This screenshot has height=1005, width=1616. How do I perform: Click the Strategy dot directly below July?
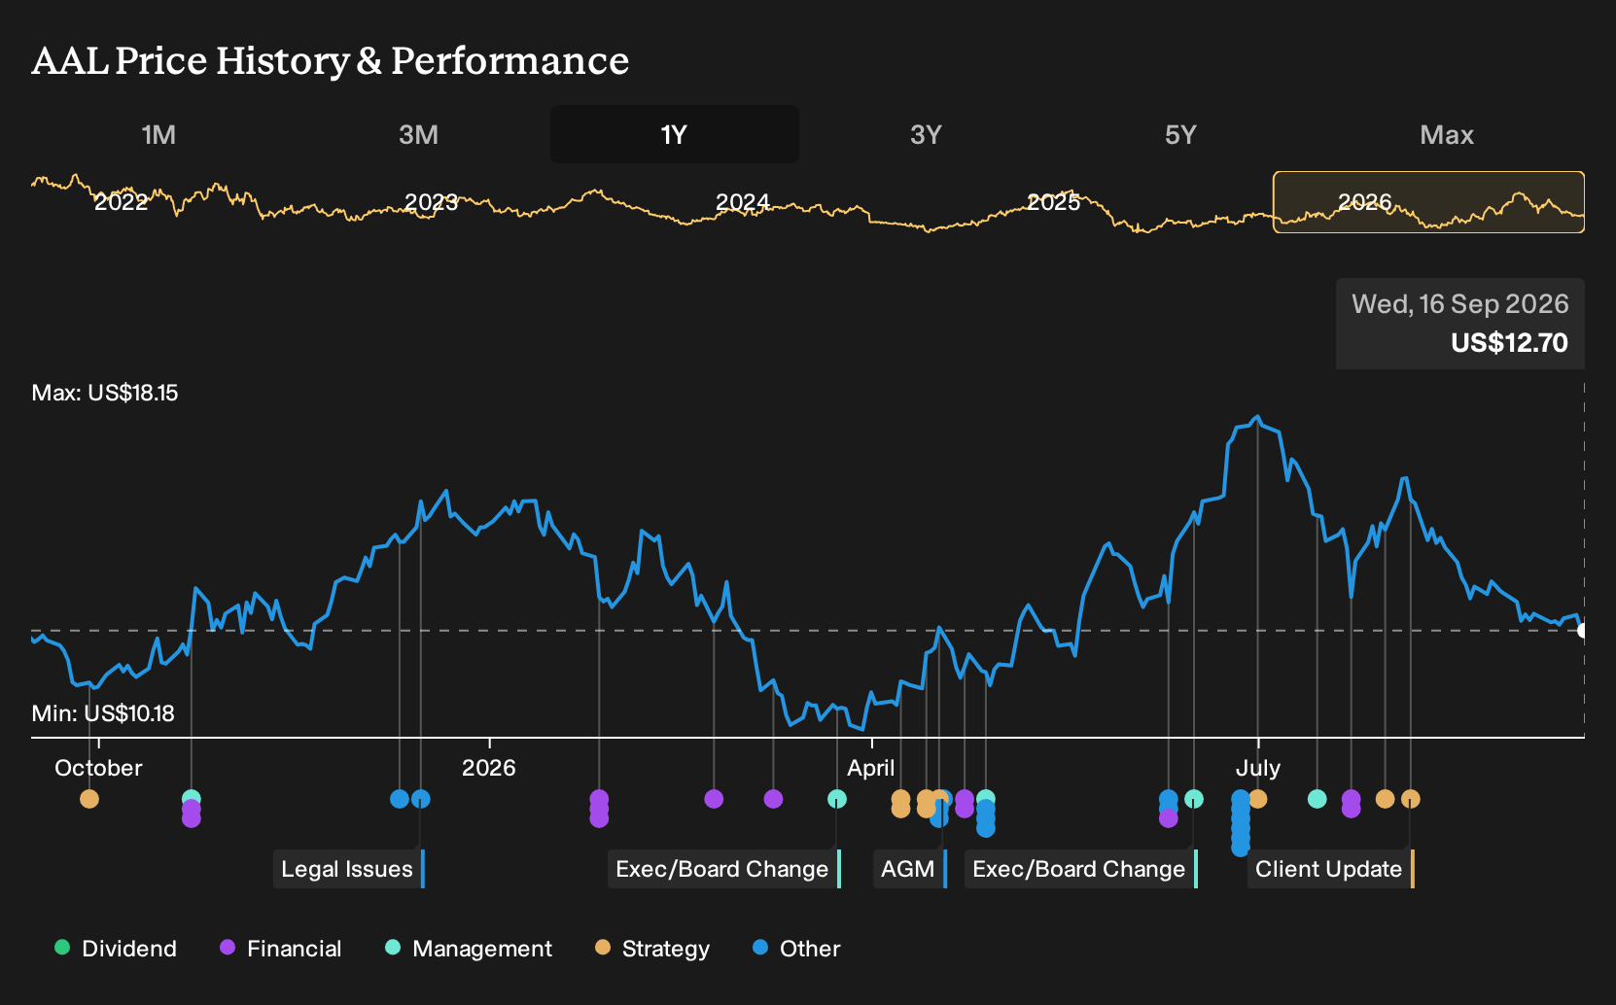(1258, 799)
